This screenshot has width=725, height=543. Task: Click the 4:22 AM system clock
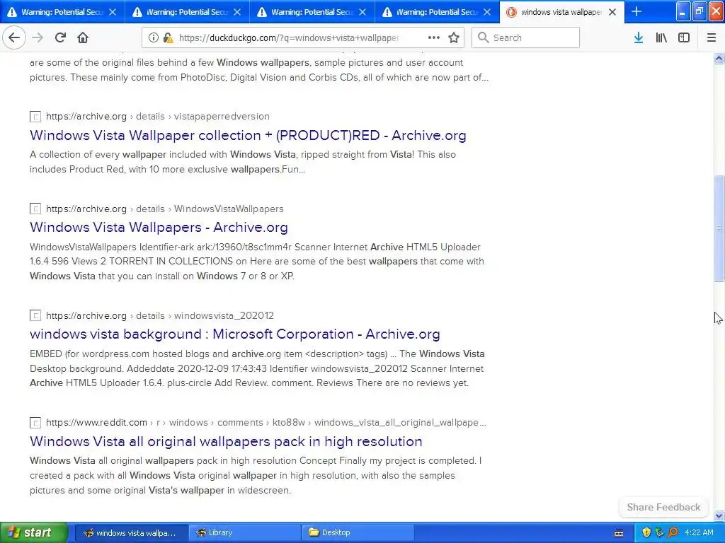(x=699, y=532)
